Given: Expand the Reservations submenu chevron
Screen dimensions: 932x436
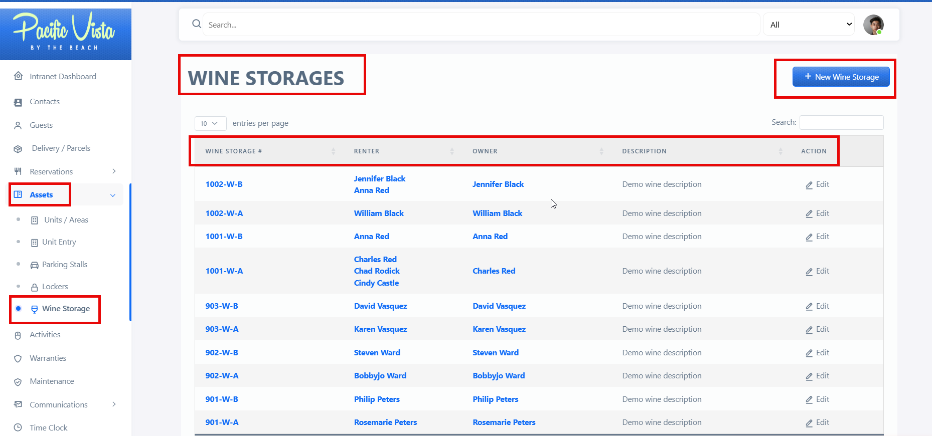Looking at the screenshot, I should click(x=114, y=171).
